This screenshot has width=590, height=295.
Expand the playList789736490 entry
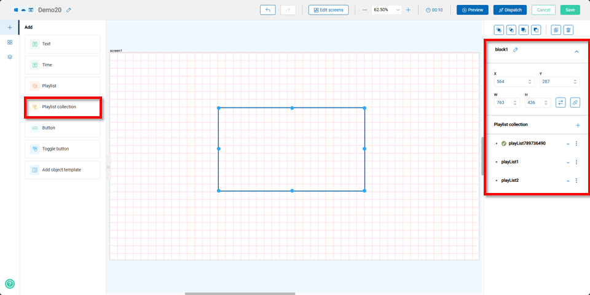(x=567, y=144)
